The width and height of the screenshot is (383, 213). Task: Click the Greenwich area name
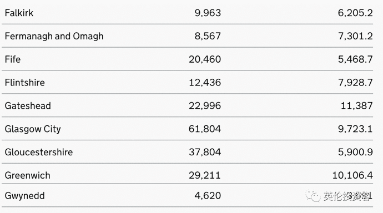(x=28, y=175)
